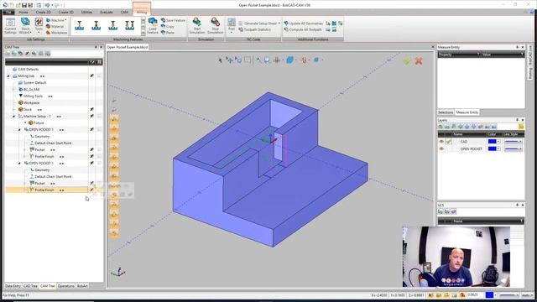The width and height of the screenshot is (537, 302).
Task: Toggle checkbox on first Pocket operation row
Action: coord(99,149)
